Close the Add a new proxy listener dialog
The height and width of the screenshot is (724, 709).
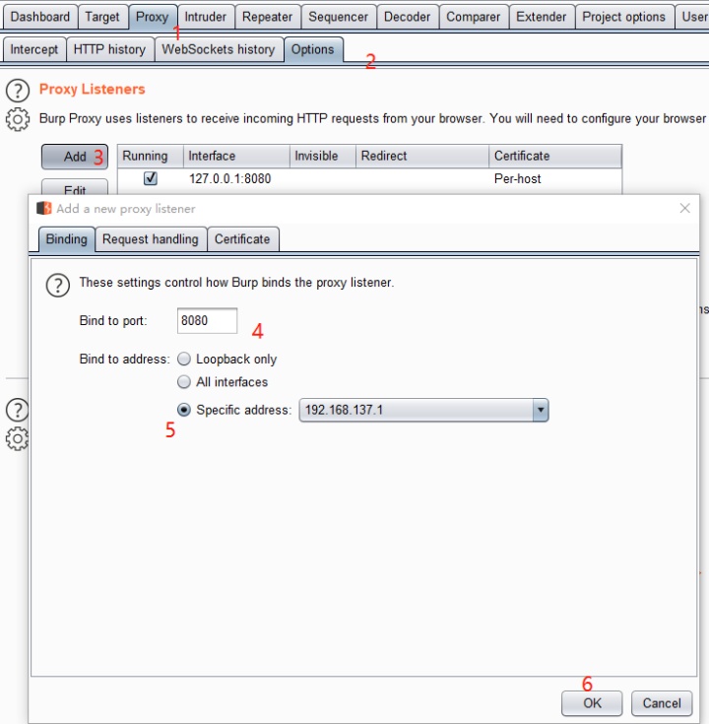[685, 208]
